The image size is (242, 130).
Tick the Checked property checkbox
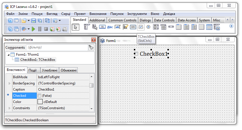click(x=40, y=96)
